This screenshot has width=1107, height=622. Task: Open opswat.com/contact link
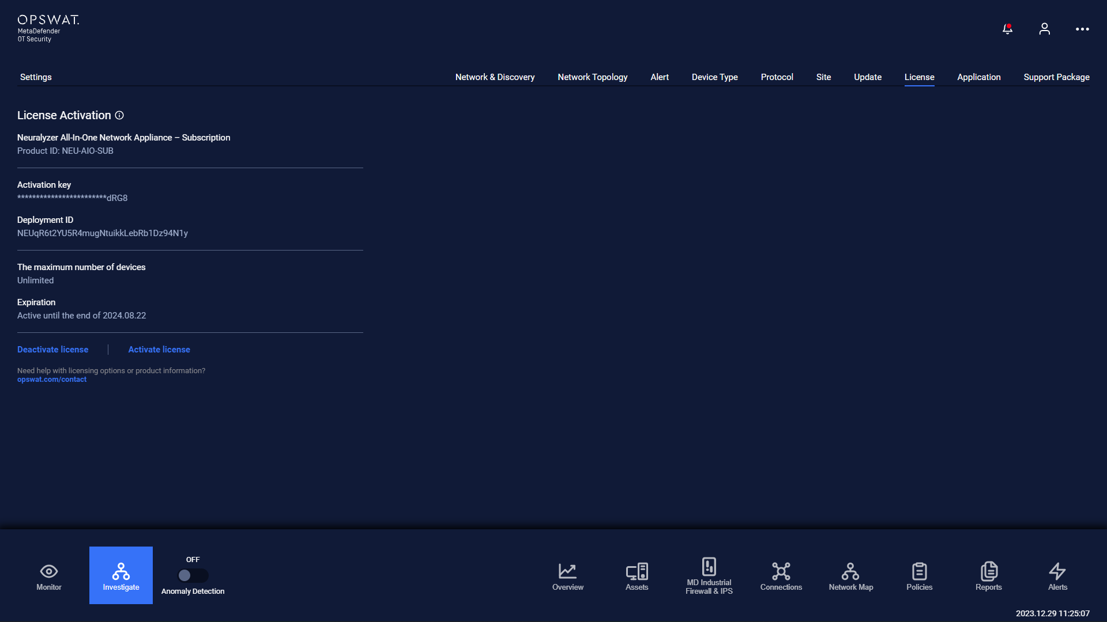pyautogui.click(x=52, y=380)
